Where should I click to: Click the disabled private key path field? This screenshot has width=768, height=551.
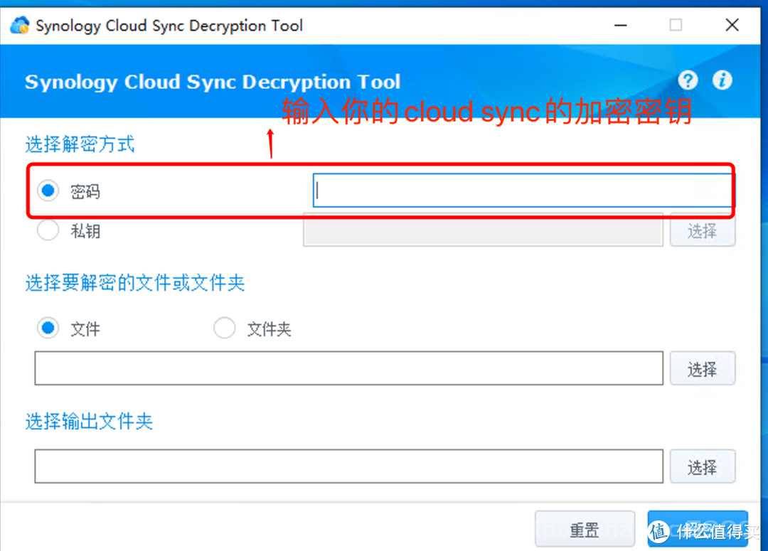point(483,230)
